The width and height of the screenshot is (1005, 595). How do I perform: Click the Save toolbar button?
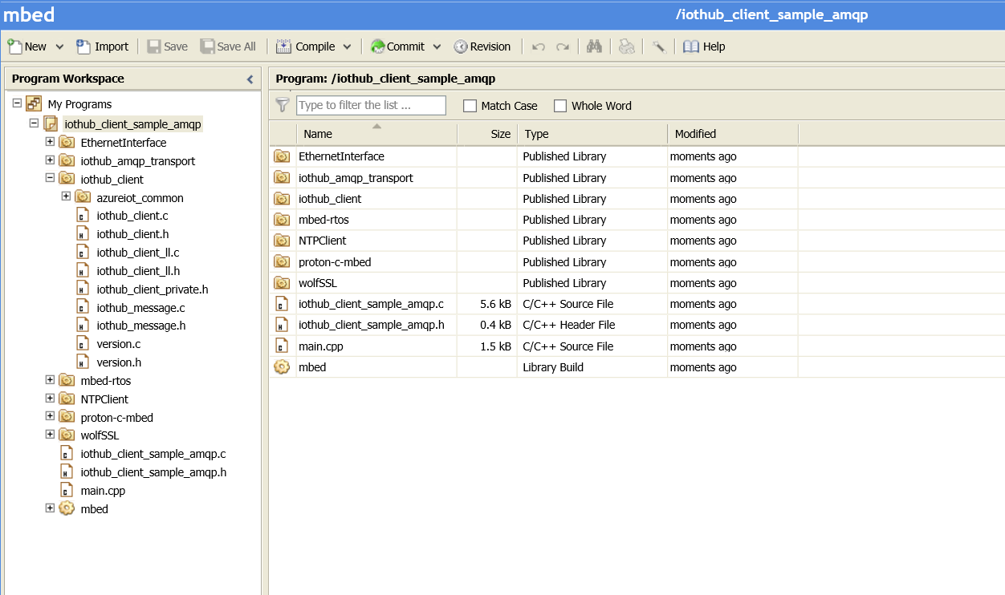167,47
